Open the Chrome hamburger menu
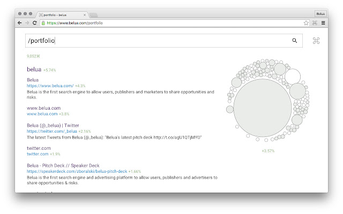 (323, 23)
